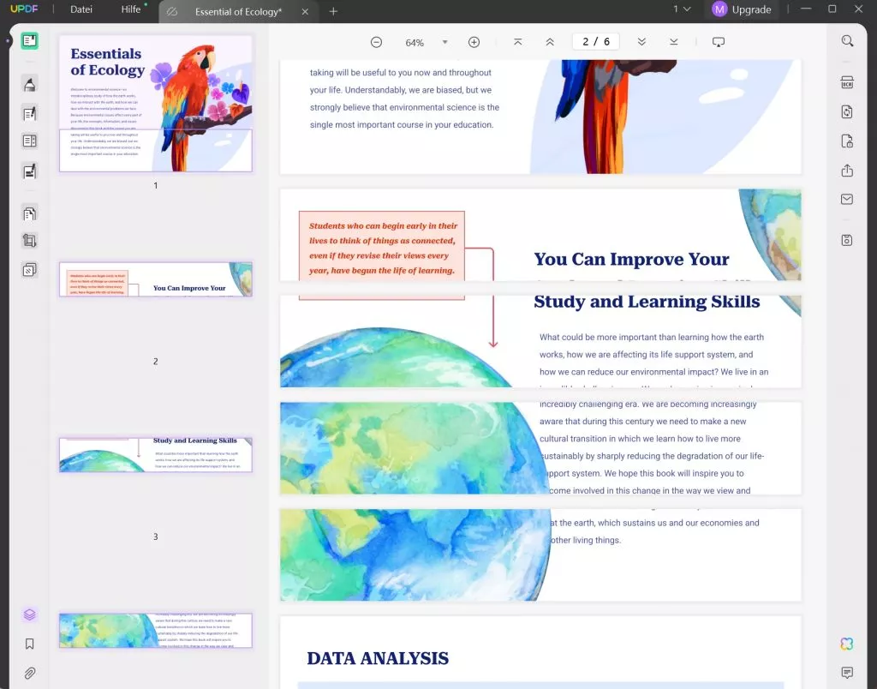Open the comments panel icon

(847, 672)
